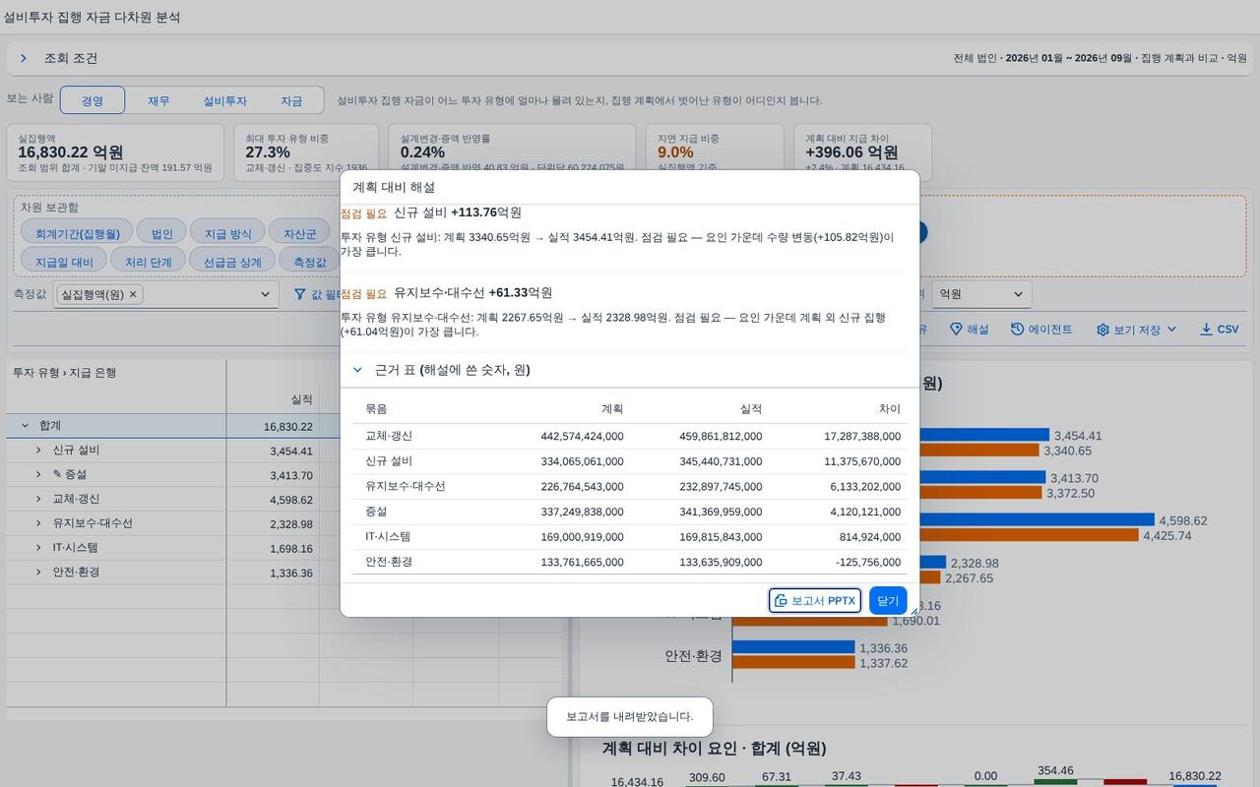Switch to the 설비투자 viewer tab
This screenshot has height=787, width=1260.
(224, 100)
